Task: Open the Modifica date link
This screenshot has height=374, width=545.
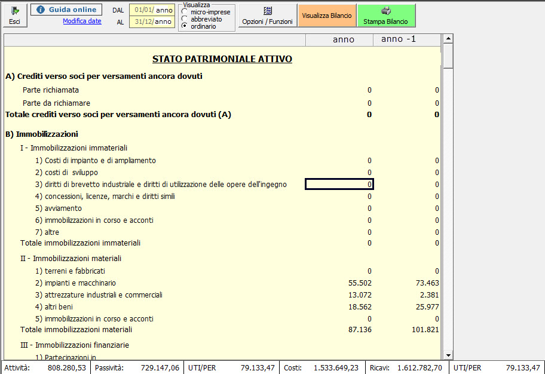Action: tap(82, 22)
